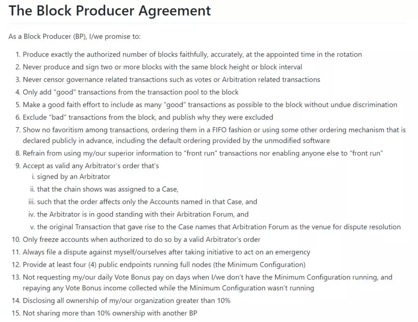Click item 14 about disclosing ownership
The height and width of the screenshot is (322, 418).
pos(127,300)
